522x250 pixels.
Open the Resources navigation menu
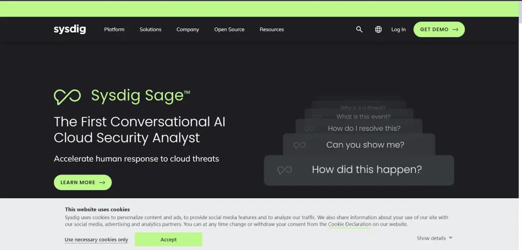[272, 29]
